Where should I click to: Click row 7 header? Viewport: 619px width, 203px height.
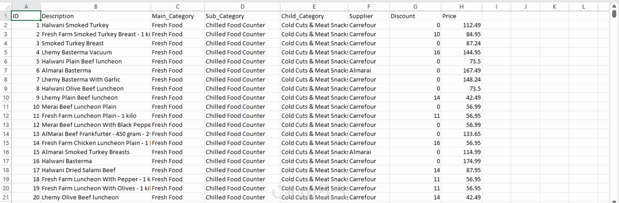click(6, 71)
